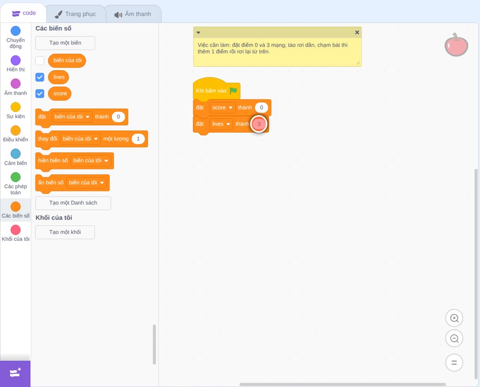Click the value 3 in lives block

[259, 124]
